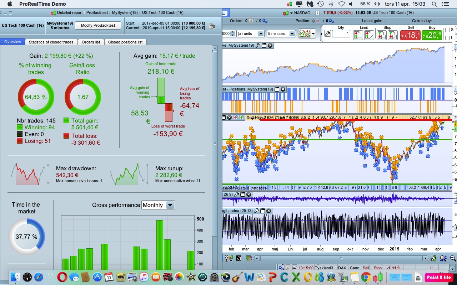The image size is (457, 285).
Task: Click the zoom-out magnifier below the chart
Action: pyautogui.click(x=453, y=258)
